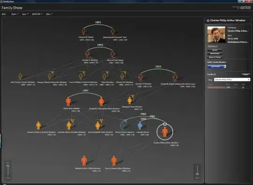Screen dimensions: 253x185
Task: Open the Open dropdown menu
Action: (15, 14)
